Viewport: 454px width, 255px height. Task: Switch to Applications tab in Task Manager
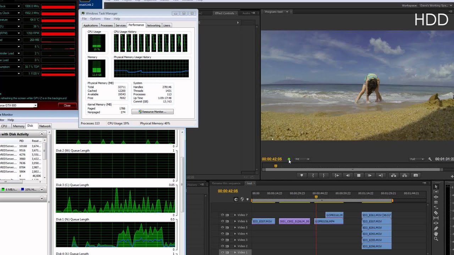tap(90, 25)
